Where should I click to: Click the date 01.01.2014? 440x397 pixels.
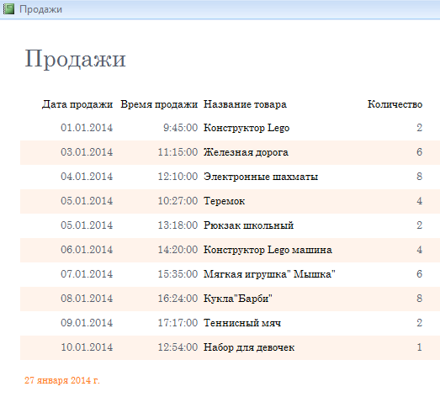tap(87, 128)
